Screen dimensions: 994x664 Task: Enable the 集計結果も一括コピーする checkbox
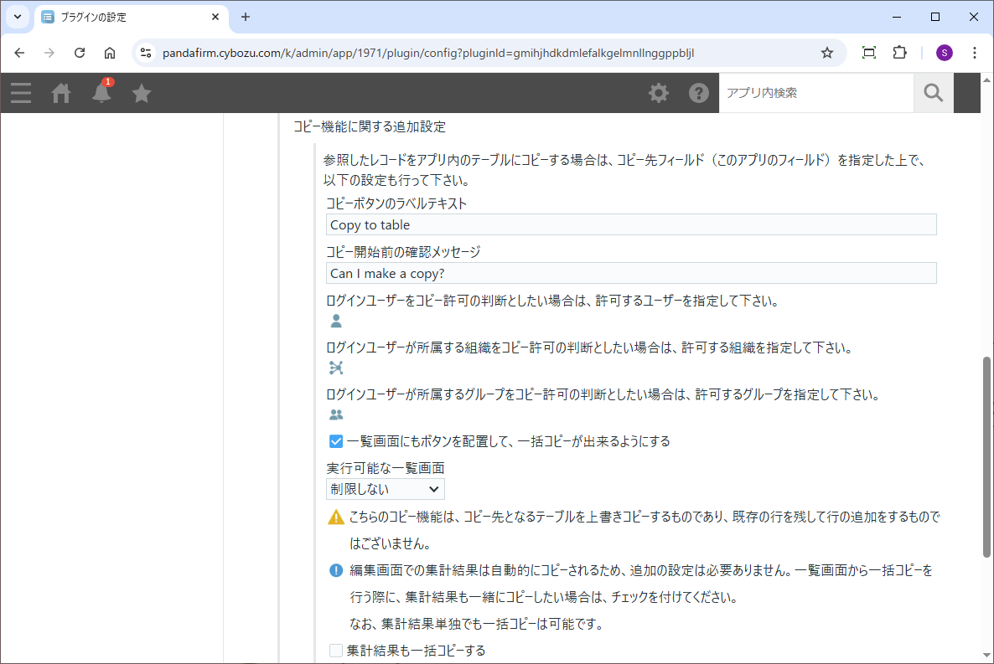[x=336, y=651]
